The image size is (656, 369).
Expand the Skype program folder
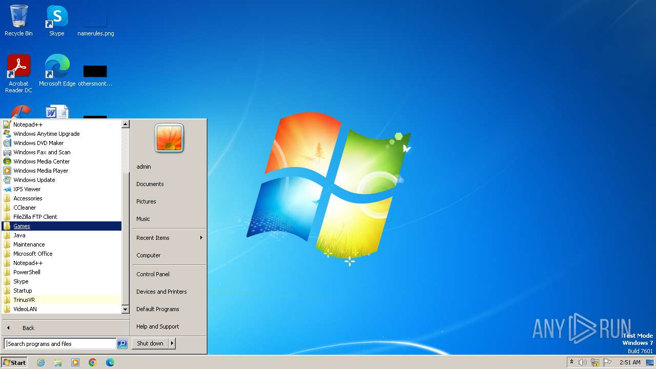pyautogui.click(x=61, y=281)
